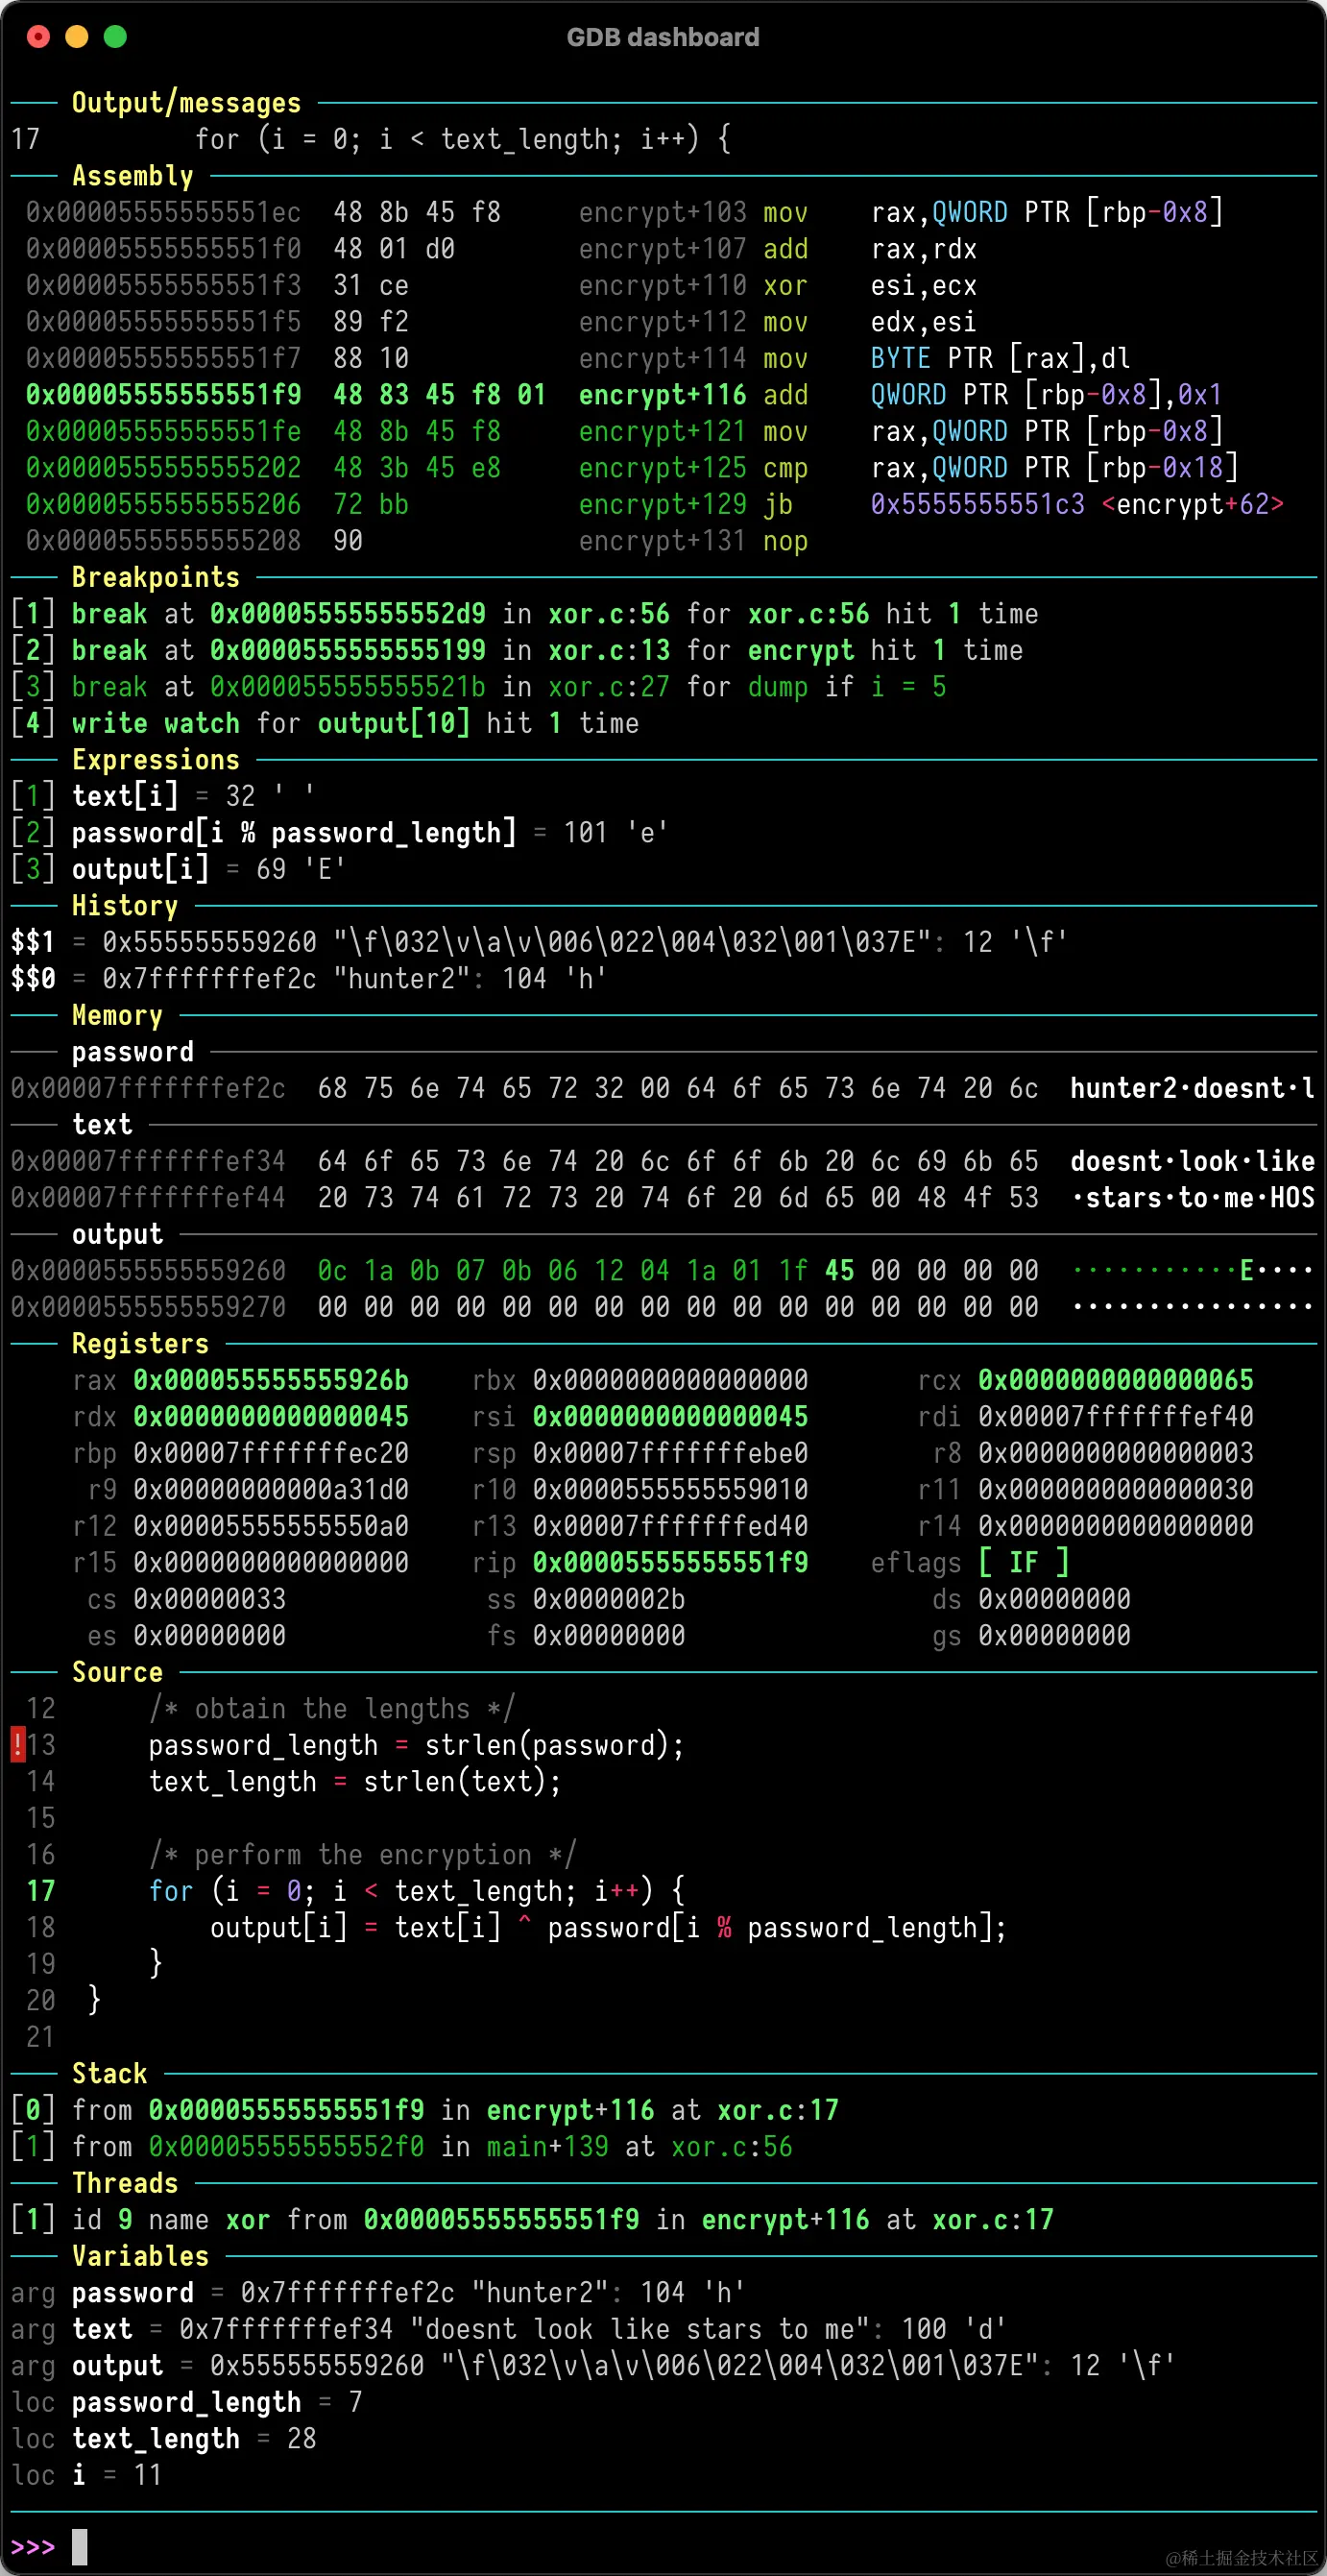Click the password[i % password_length] expression
This screenshot has height=2576, width=1327.
[294, 833]
